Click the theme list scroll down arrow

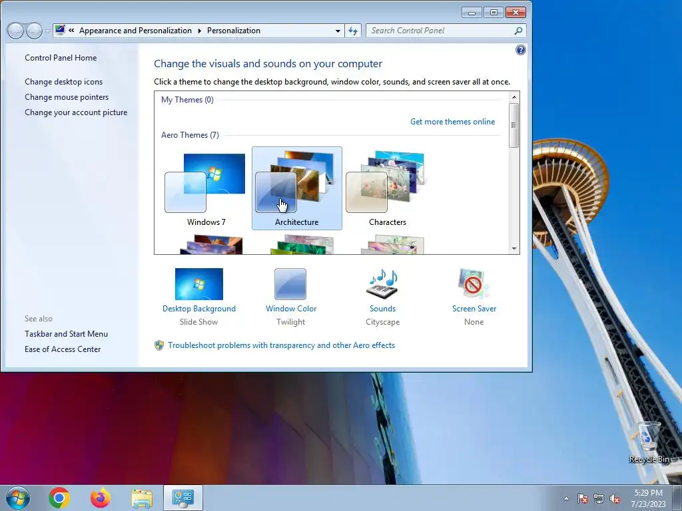pos(514,249)
